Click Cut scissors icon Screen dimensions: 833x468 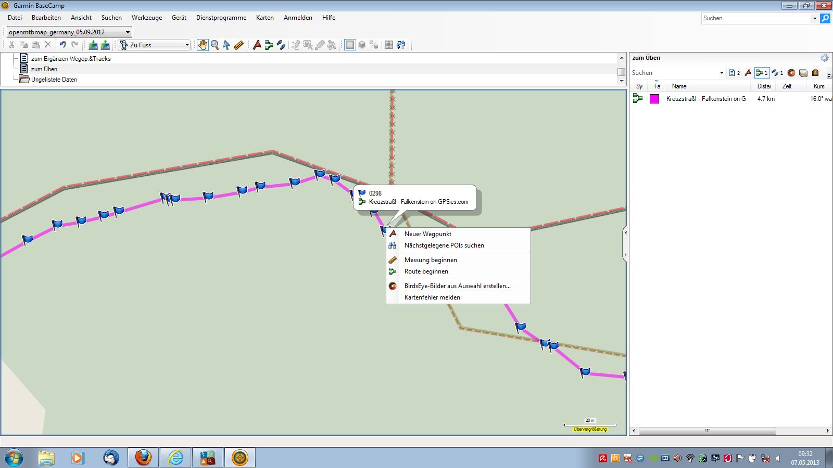(12, 45)
